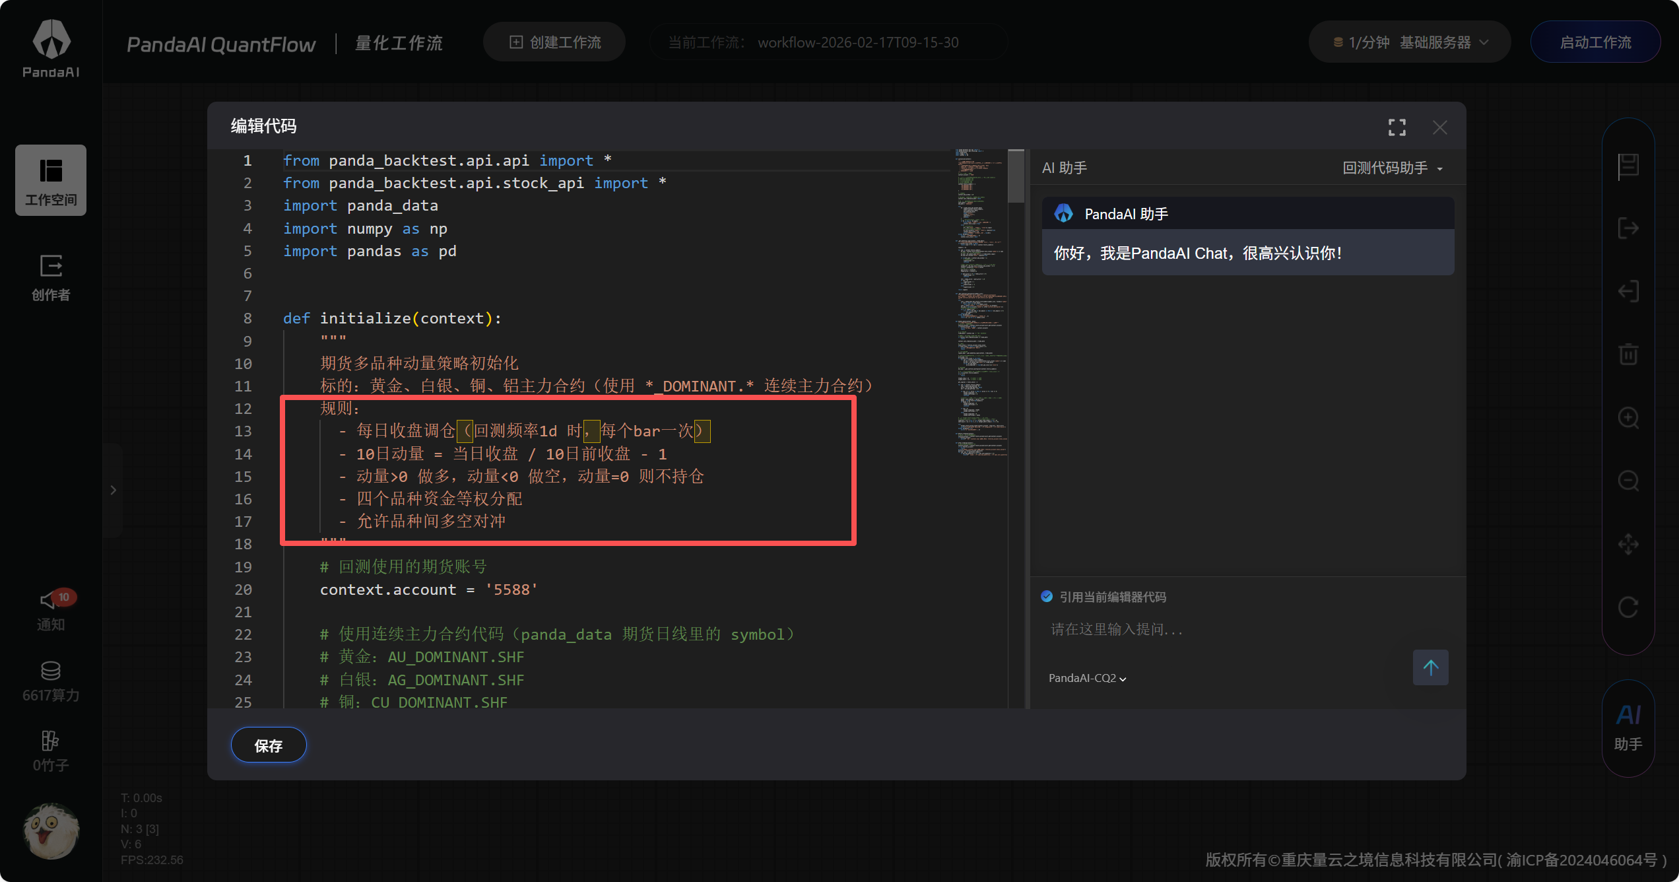Click the AI 助手 panel heading
This screenshot has width=1679, height=882.
tap(1064, 168)
